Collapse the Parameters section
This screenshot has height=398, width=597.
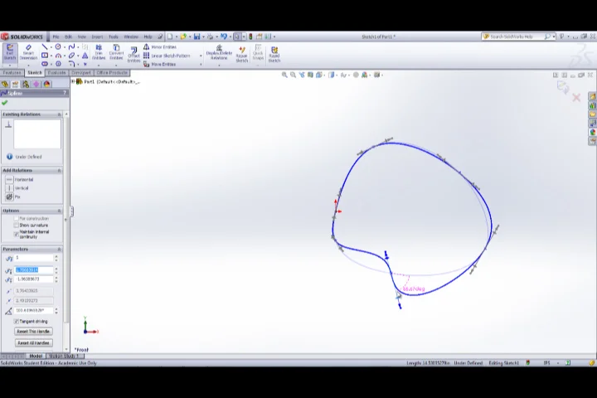click(59, 249)
